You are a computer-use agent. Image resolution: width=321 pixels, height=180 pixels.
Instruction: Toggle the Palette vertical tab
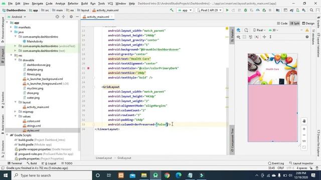click(232, 35)
